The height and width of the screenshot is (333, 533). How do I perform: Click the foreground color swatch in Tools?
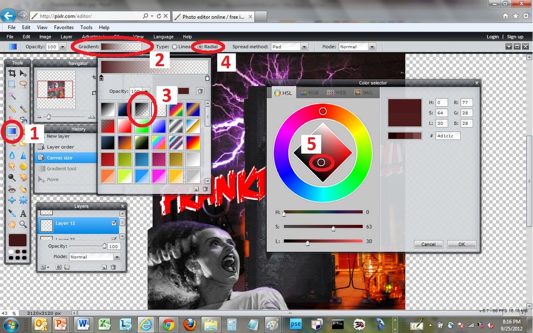tap(18, 240)
